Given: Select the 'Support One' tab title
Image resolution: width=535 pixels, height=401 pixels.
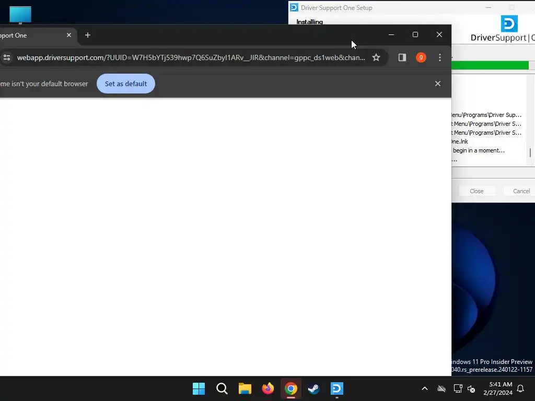Looking at the screenshot, I should click(13, 36).
